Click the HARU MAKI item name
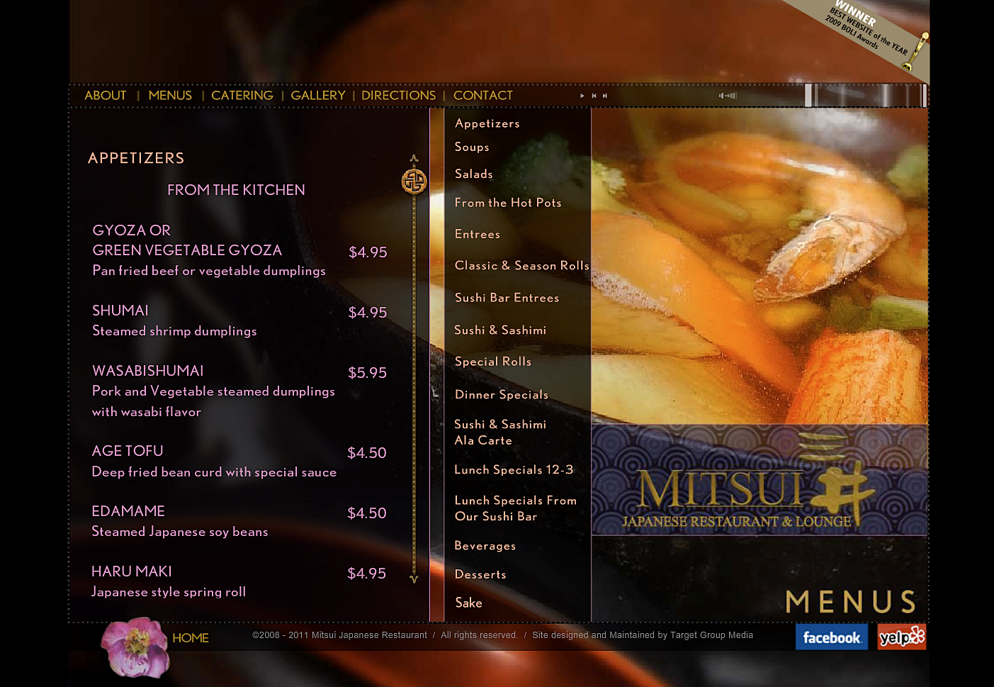994x687 pixels. 132,571
